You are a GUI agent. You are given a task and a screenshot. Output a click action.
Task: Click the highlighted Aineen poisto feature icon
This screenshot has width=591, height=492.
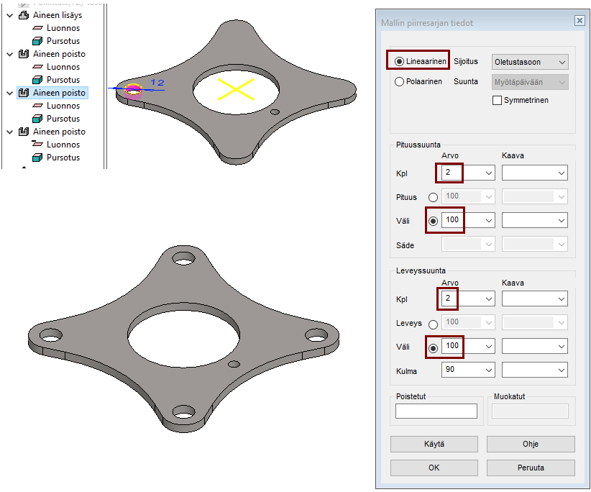23,93
